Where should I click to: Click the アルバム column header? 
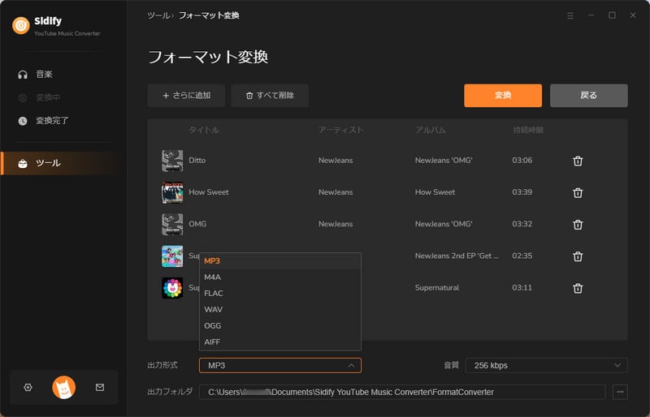point(431,130)
